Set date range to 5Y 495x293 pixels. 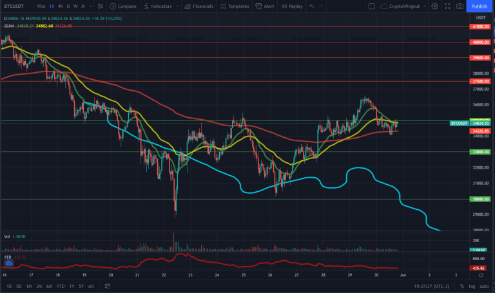click(81, 286)
